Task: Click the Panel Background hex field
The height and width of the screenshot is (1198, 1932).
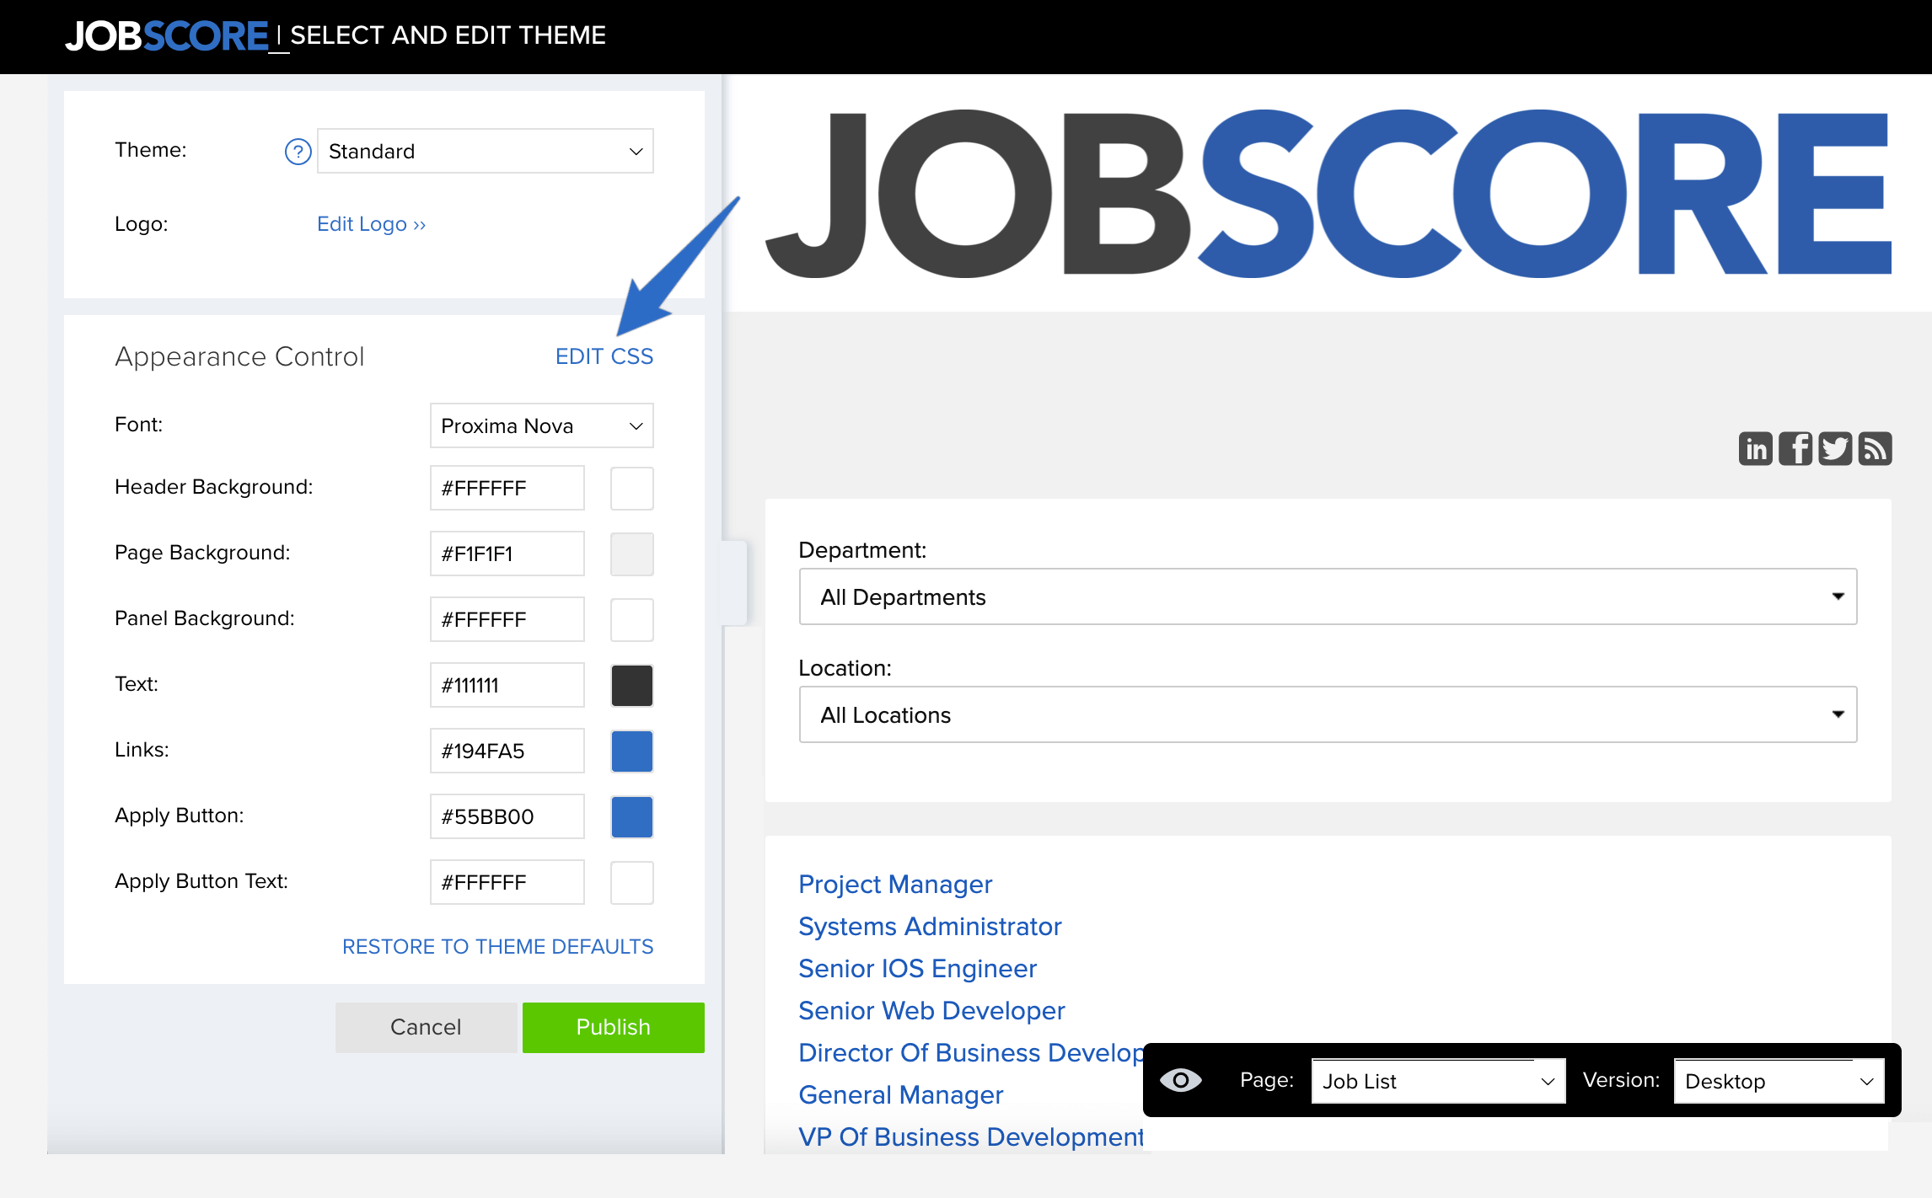Action: pyautogui.click(x=507, y=619)
